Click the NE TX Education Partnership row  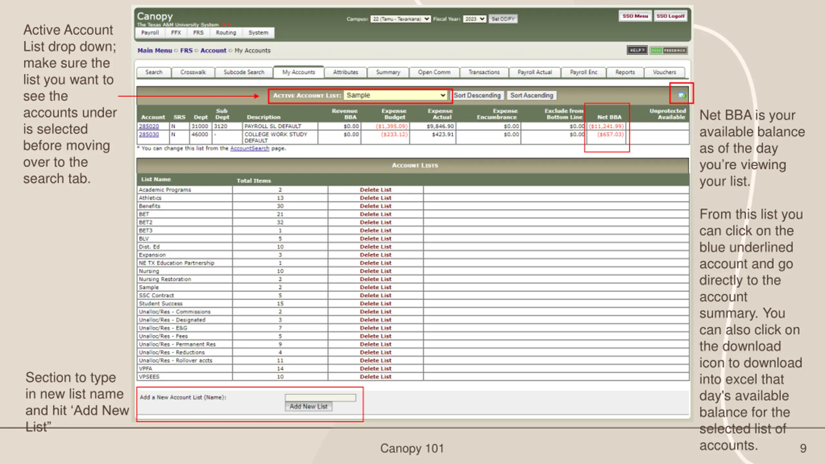tap(413, 263)
